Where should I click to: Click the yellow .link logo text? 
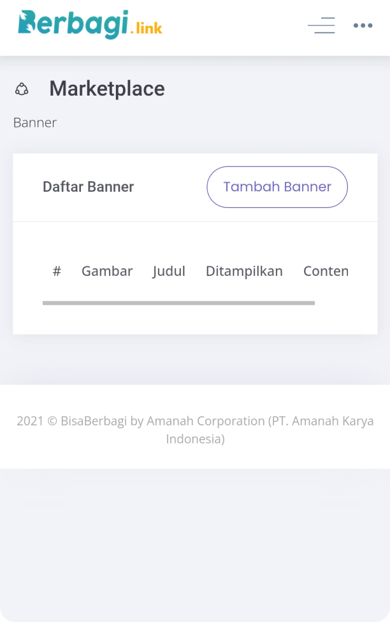coord(146,28)
